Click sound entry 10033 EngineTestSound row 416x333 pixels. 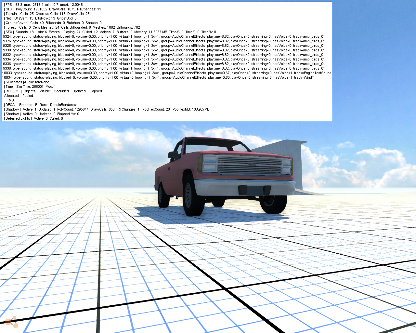point(167,73)
